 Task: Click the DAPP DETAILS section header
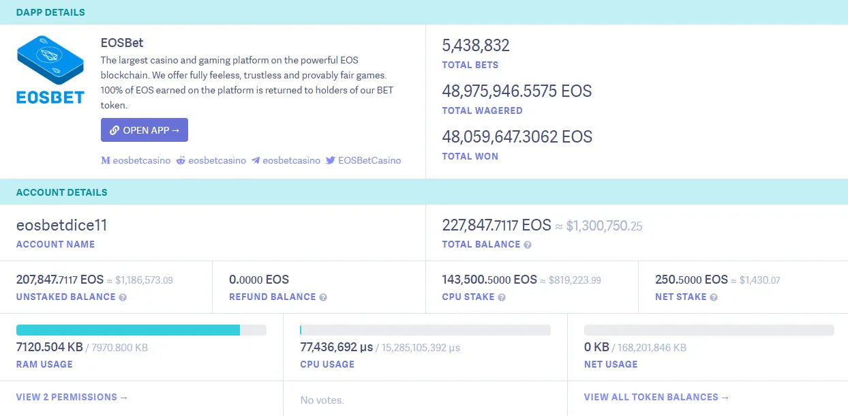click(50, 12)
